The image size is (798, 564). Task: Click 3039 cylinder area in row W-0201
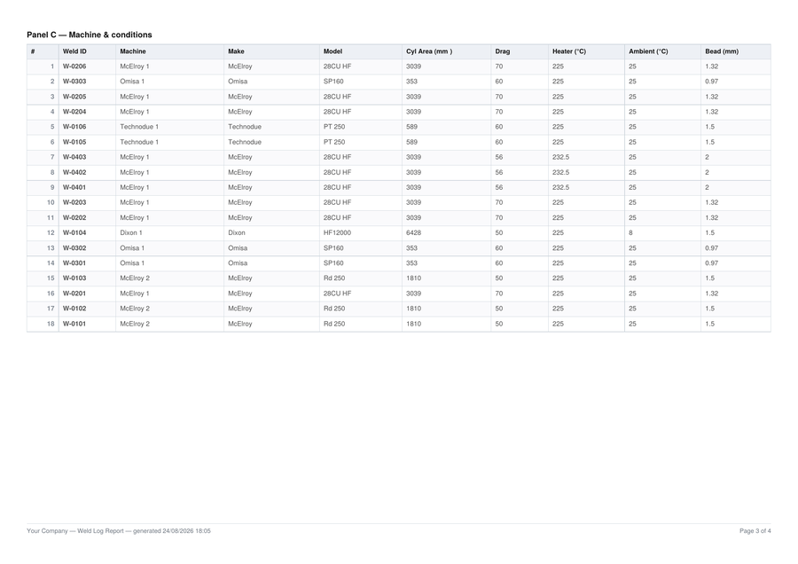(x=413, y=294)
